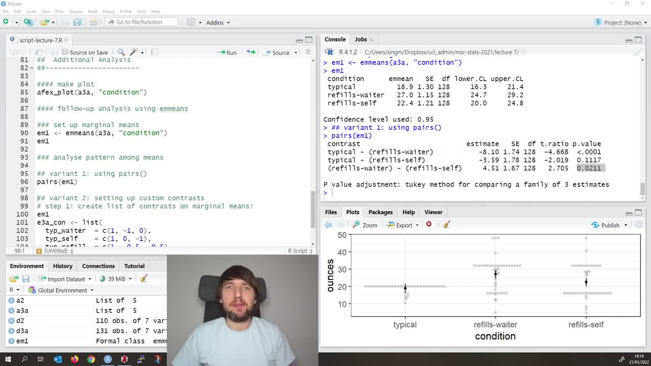Go to the previous plot with the back arrow
The width and height of the screenshot is (651, 366).
328,225
